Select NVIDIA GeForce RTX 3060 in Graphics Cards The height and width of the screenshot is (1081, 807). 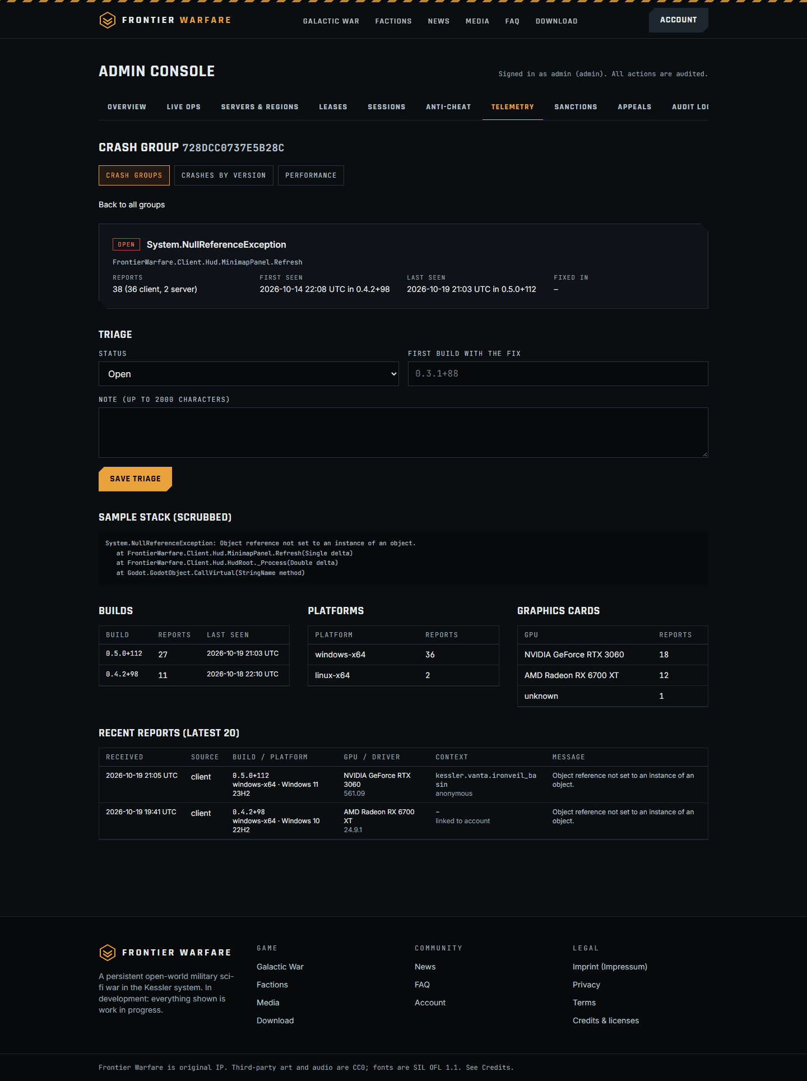(613, 655)
